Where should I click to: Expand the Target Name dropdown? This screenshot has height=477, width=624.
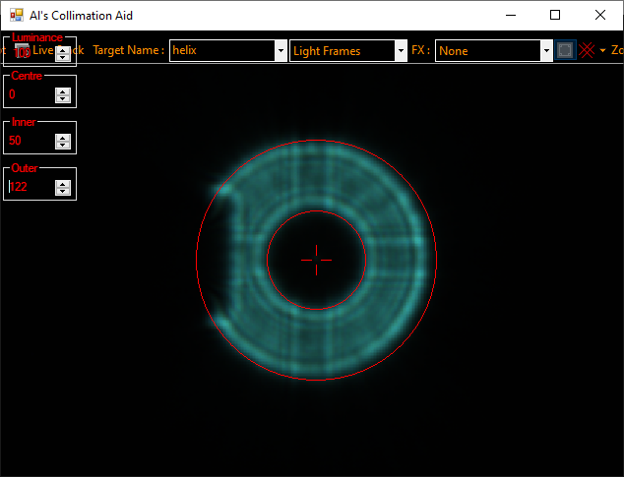coord(281,50)
